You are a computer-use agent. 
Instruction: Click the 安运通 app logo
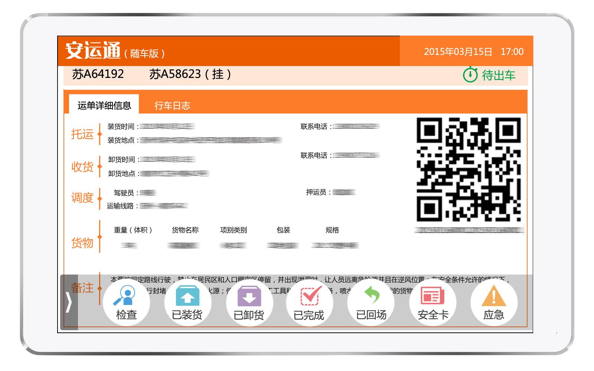93,50
